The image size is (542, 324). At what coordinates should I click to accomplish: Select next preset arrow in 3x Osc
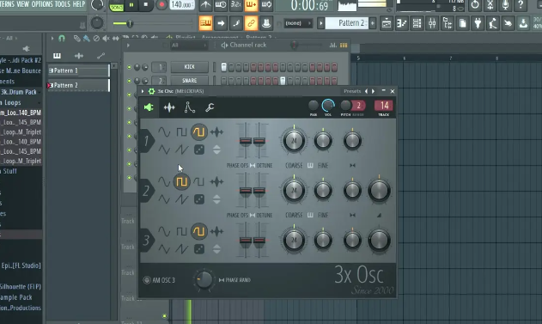pos(374,91)
